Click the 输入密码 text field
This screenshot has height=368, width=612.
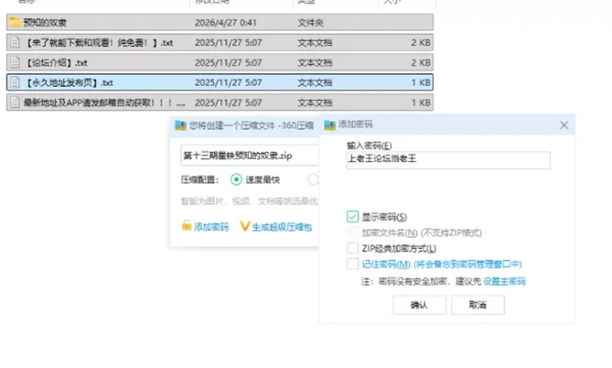pyautogui.click(x=448, y=160)
